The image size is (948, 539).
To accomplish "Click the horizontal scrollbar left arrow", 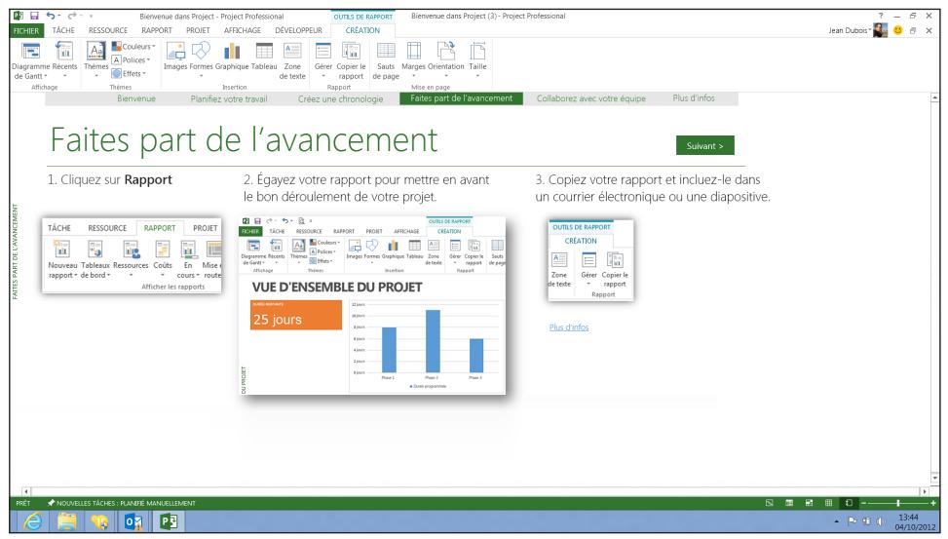I will tap(26, 492).
